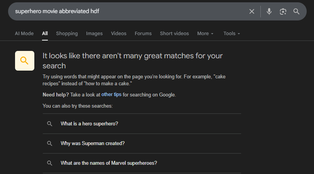Click the yellow magnifier no-results icon
This screenshot has width=314, height=174.
click(x=25, y=61)
